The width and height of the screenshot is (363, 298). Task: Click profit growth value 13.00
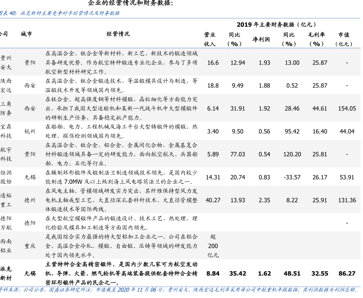coord(292,63)
